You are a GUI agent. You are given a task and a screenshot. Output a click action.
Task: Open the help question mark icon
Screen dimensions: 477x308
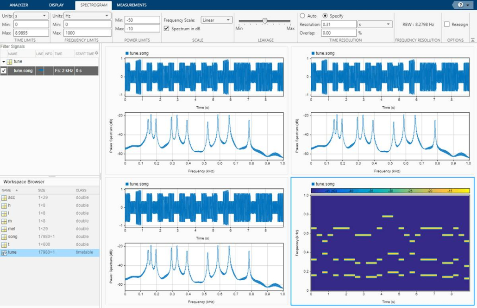click(461, 5)
